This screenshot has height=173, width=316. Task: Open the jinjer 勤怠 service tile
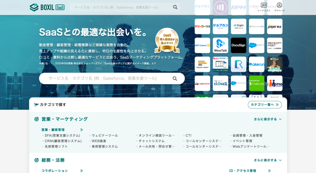coord(275,27)
